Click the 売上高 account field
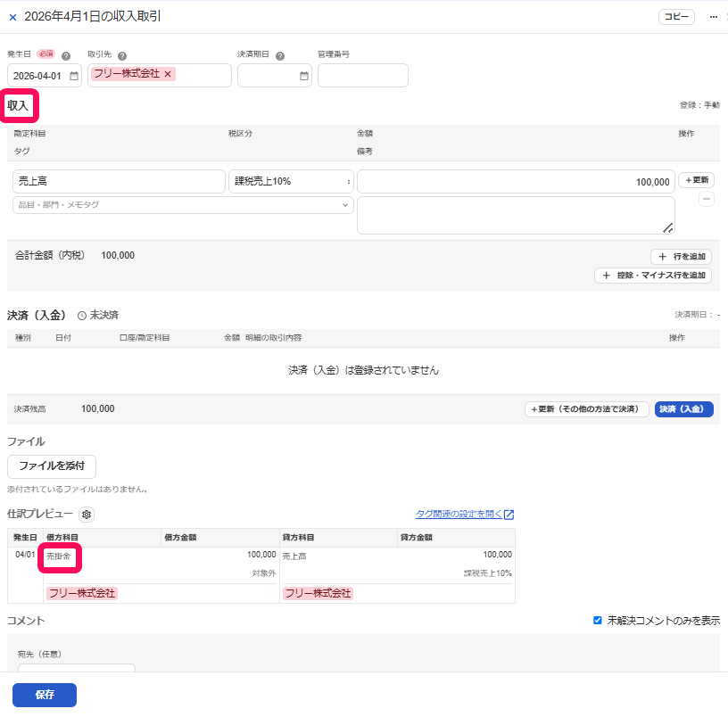The width and height of the screenshot is (728, 717). [119, 181]
